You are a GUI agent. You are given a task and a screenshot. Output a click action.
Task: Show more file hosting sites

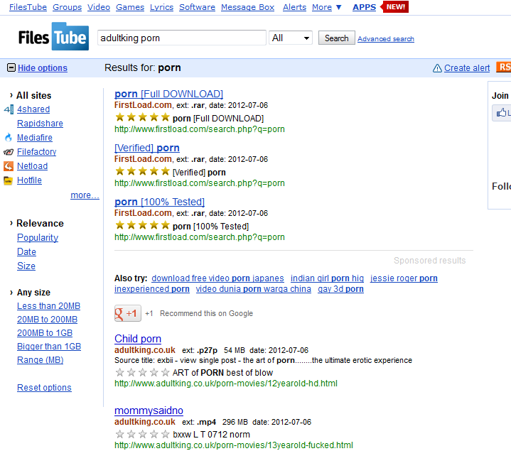pos(85,195)
